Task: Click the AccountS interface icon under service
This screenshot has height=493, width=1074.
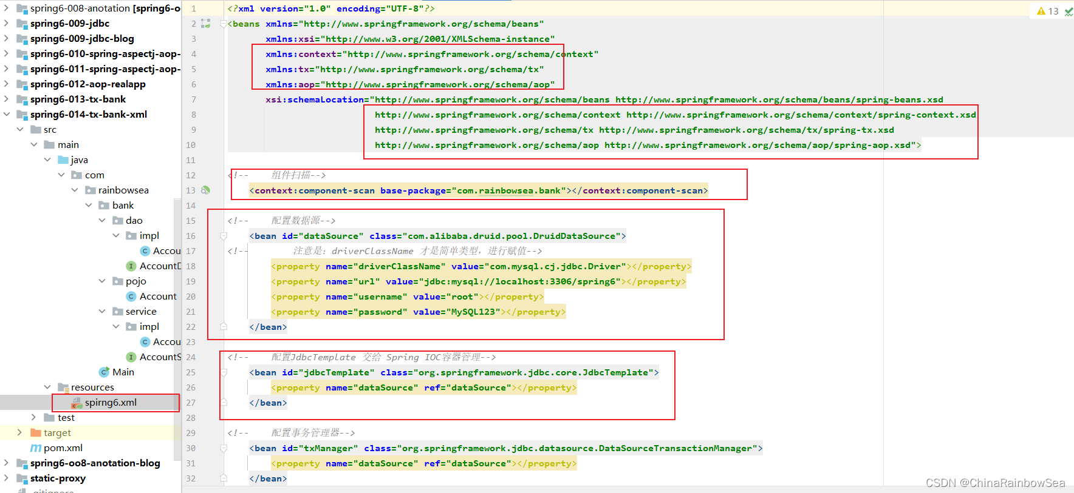Action: pos(131,357)
